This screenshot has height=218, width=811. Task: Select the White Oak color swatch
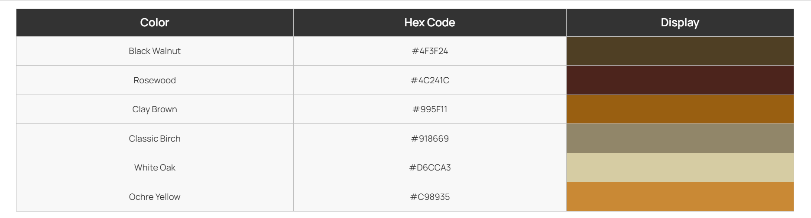680,167
